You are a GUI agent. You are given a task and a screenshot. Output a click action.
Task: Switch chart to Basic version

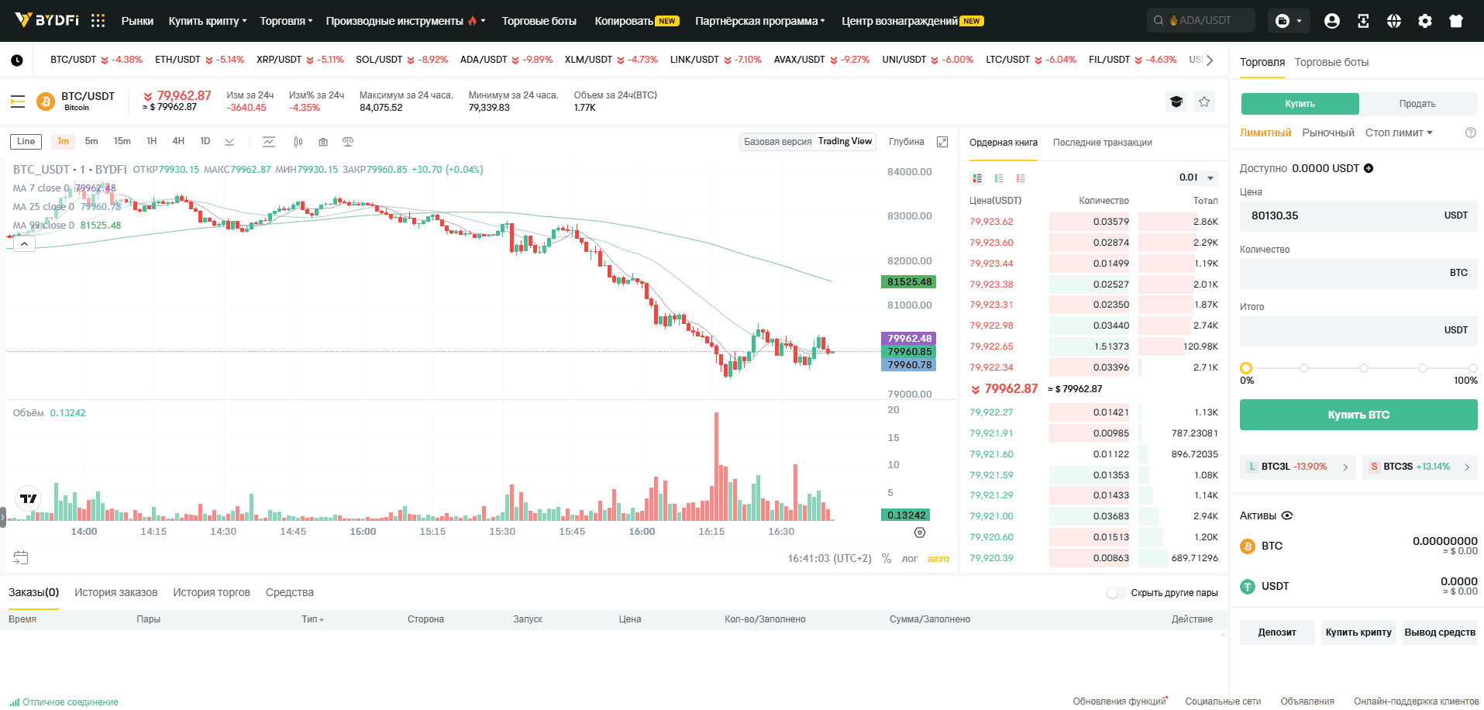(777, 141)
